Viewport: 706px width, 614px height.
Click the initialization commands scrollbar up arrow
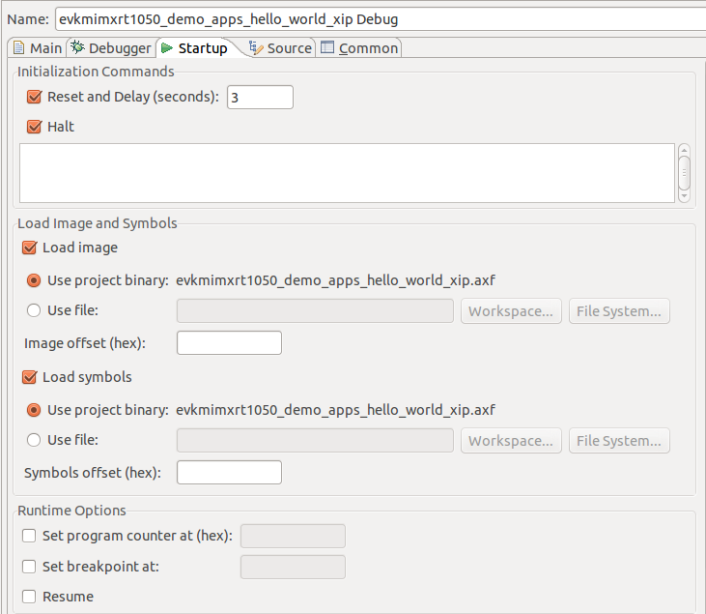[x=684, y=150]
